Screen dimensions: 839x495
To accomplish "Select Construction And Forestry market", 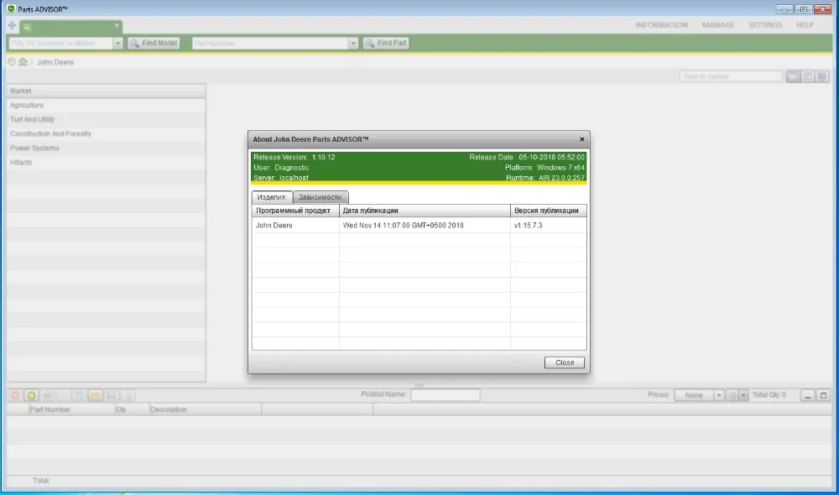I will point(106,133).
